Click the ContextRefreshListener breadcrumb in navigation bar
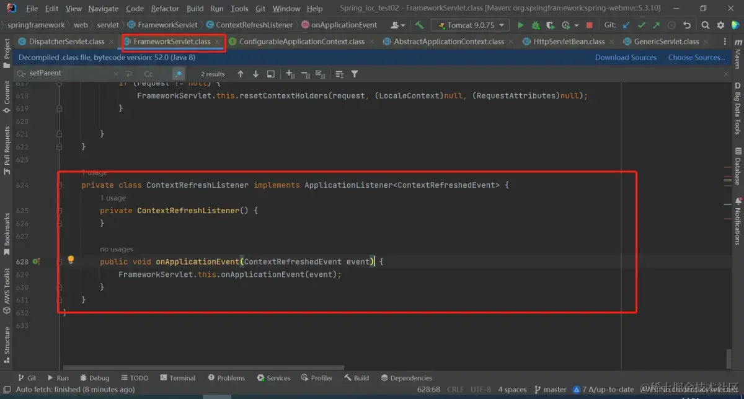The height and width of the screenshot is (399, 744). (249, 25)
